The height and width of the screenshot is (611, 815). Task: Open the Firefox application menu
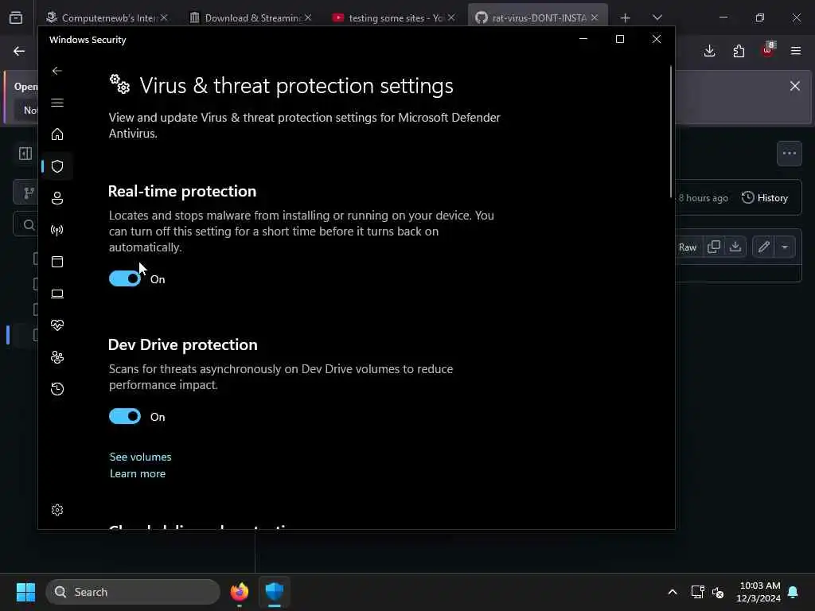click(x=796, y=51)
